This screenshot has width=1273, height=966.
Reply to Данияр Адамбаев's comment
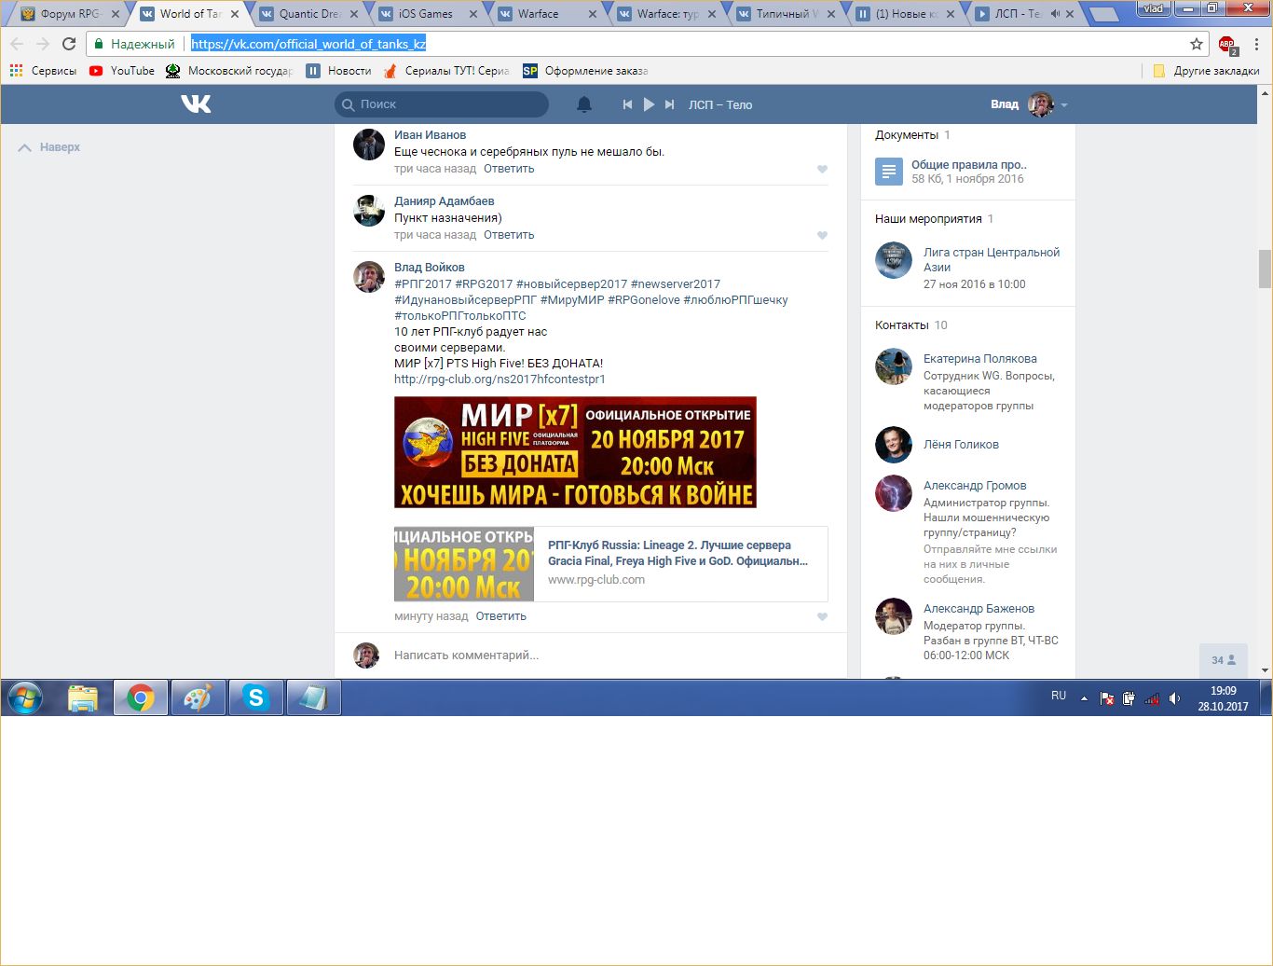[509, 235]
